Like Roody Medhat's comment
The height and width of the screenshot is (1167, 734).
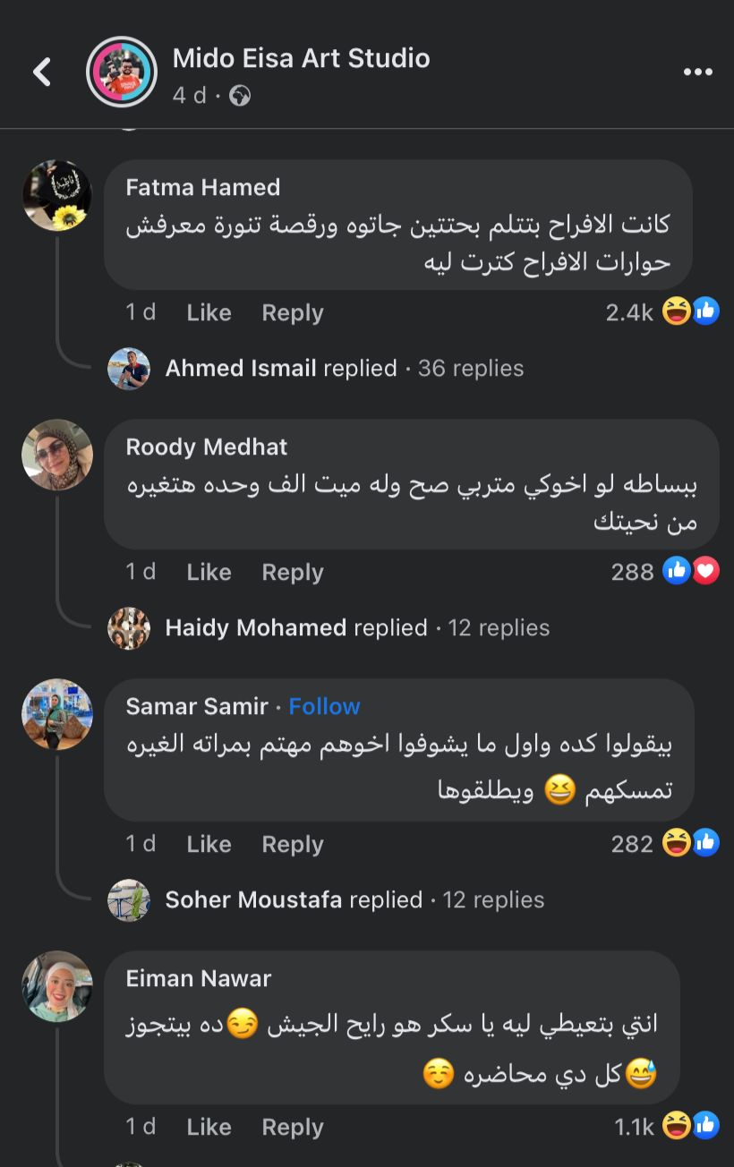pos(209,572)
